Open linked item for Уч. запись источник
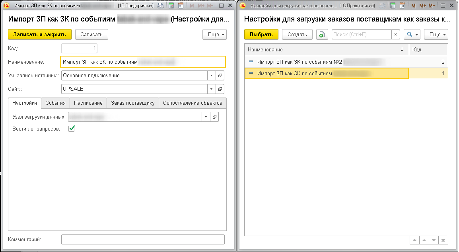Viewport: 459px width, 252px height. click(x=221, y=76)
